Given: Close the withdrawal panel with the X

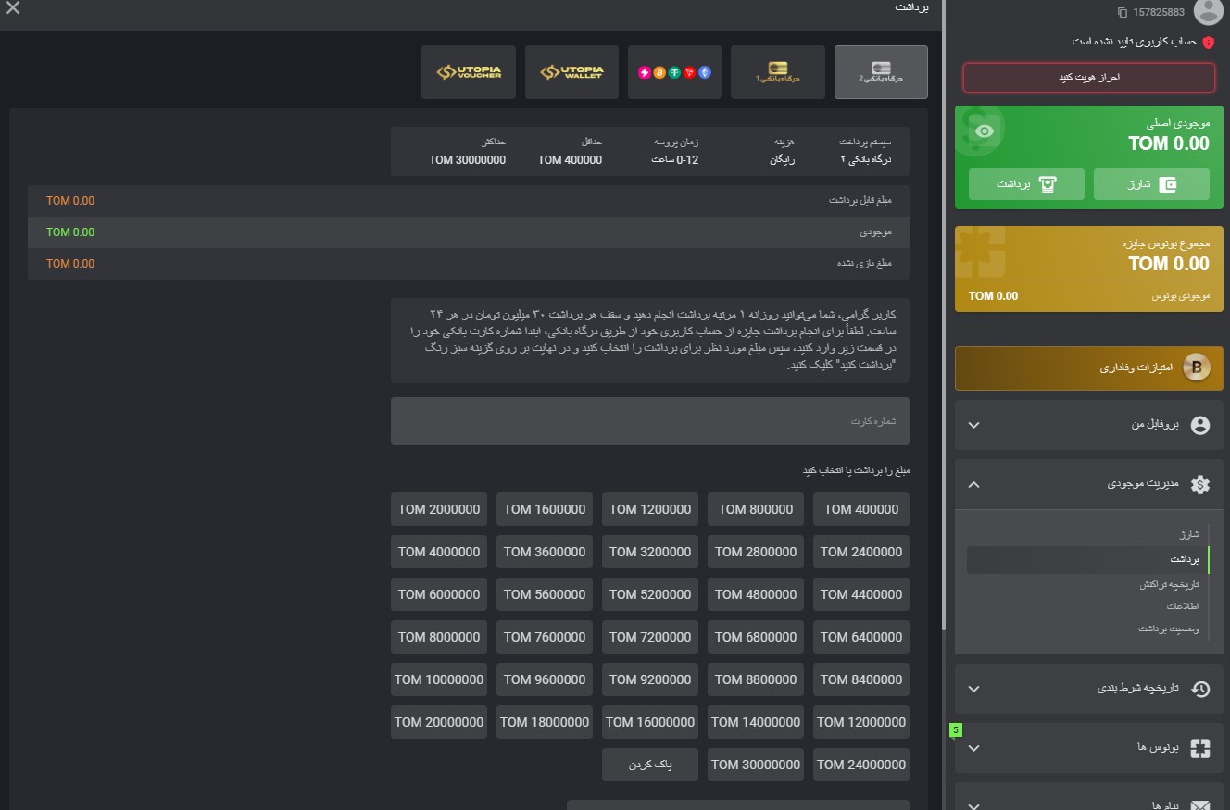Looking at the screenshot, I should point(13,9).
